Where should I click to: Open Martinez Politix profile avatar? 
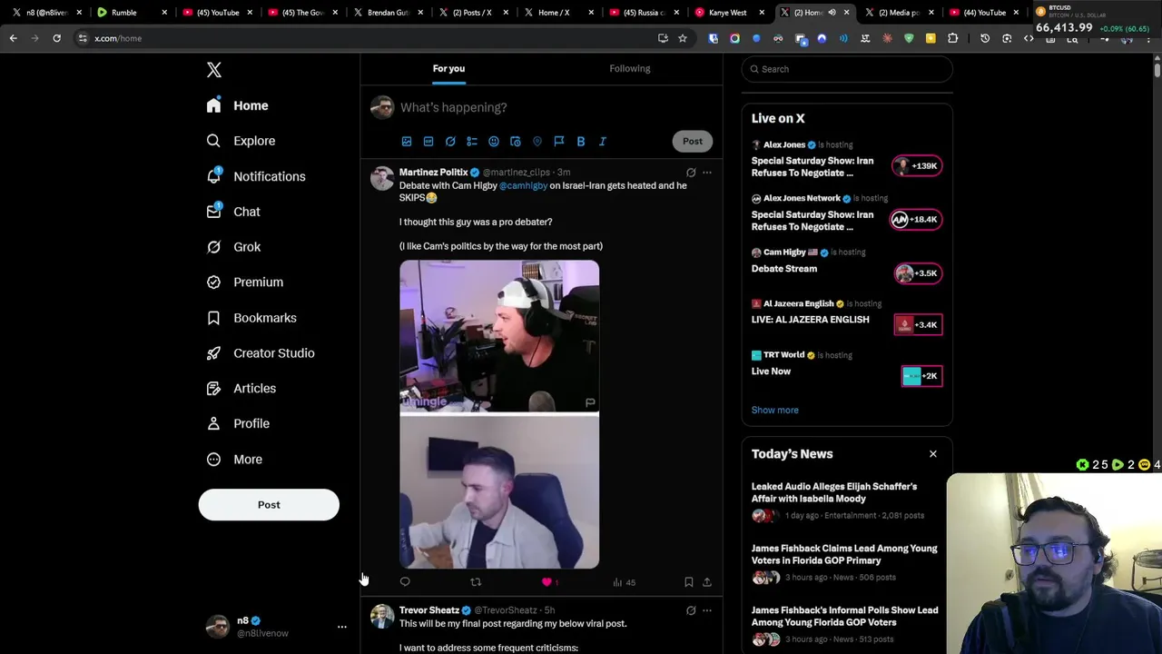[382, 178]
